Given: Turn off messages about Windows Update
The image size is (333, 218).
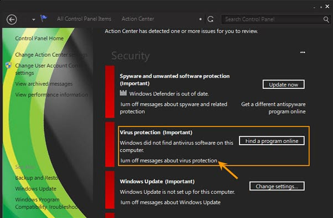Looking at the screenshot, I should pos(170,203).
